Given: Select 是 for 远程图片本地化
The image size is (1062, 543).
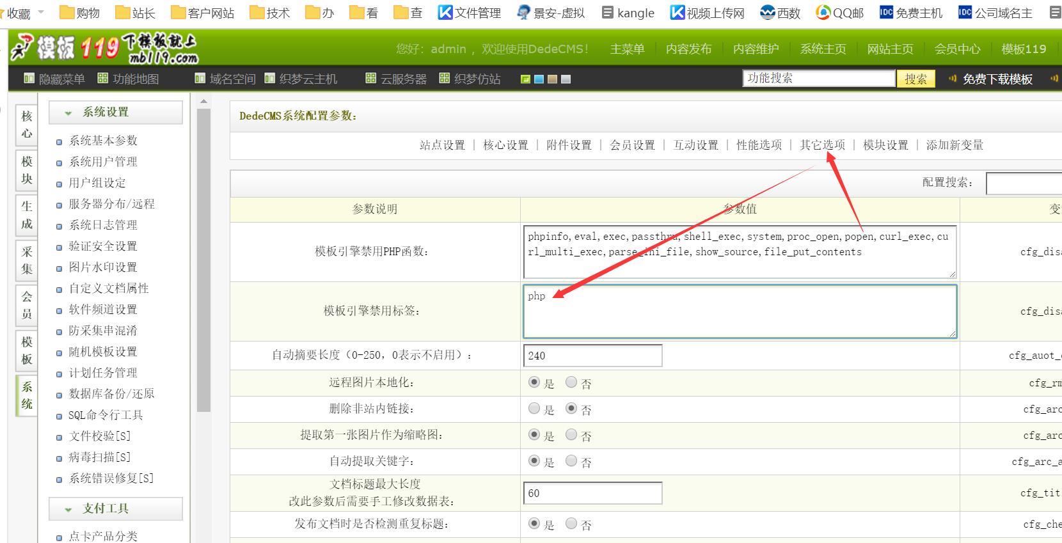Looking at the screenshot, I should coord(534,382).
